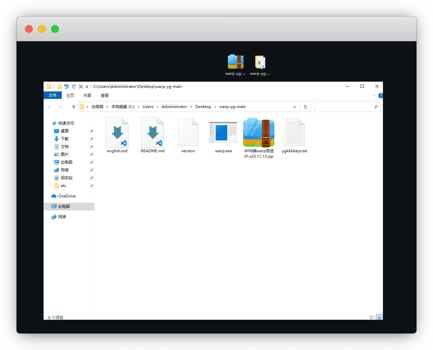Open the 文件 ribbon tab
Screen dimensions: 433x350
pyautogui.click(x=53, y=95)
